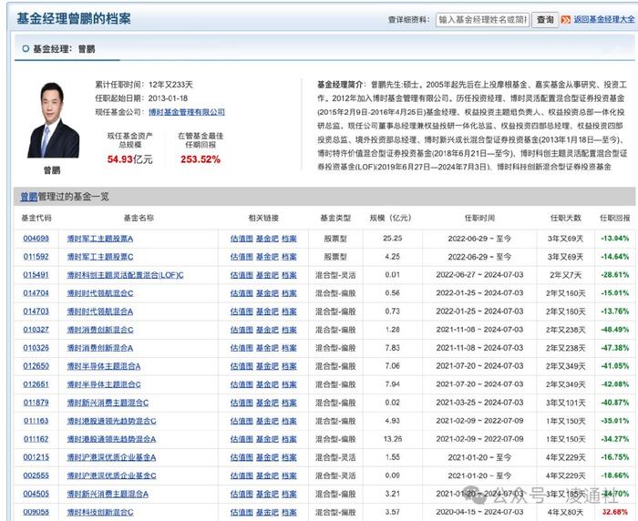638x521 pixels.
Task: Click the -13.04% return cell
Action: point(615,239)
